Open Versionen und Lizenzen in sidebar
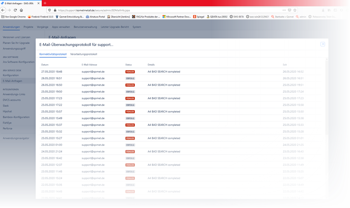Viewport: 350px width, 208px height. 16,37
